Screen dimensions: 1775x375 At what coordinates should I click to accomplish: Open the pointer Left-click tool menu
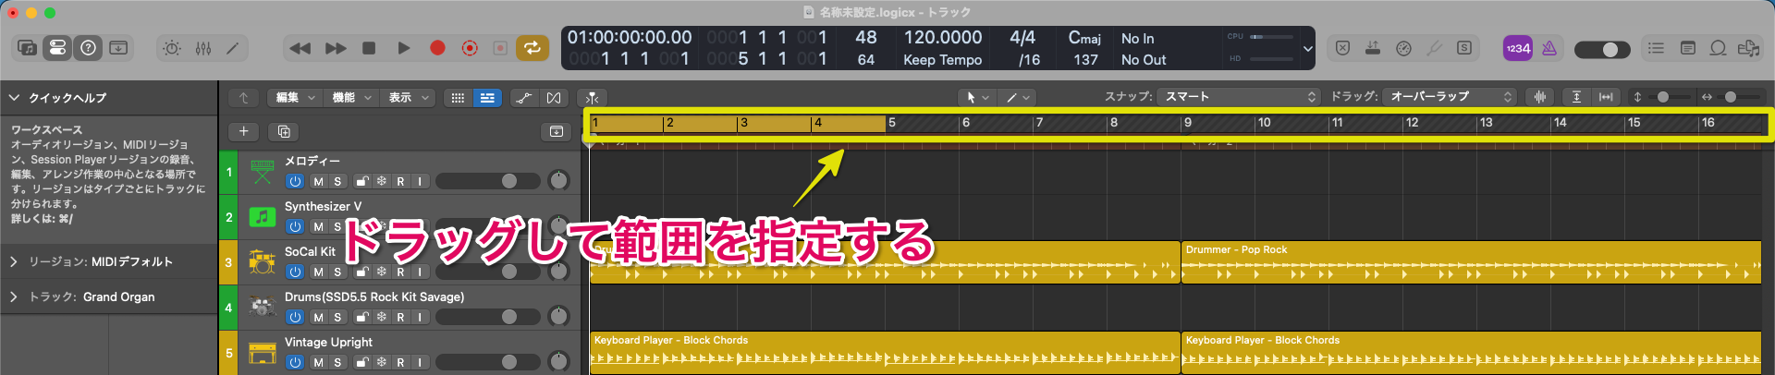coord(975,97)
